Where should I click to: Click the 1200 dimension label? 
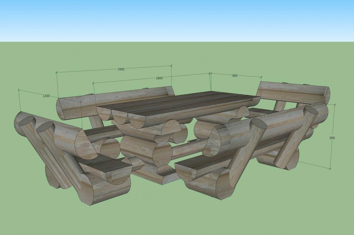point(46,96)
